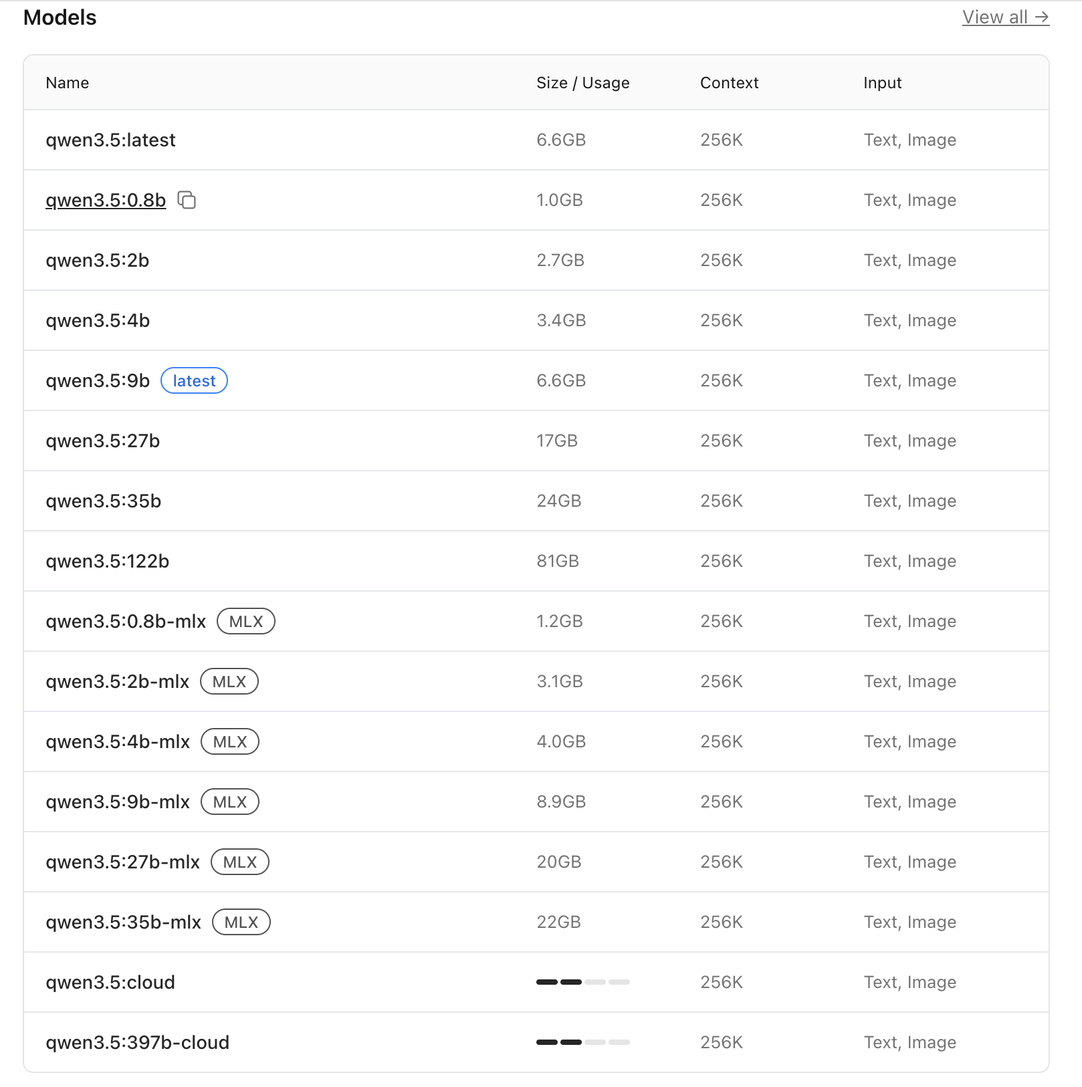Open the qwen3.5:2b-mlx model
This screenshot has height=1087, width=1082.
click(x=118, y=681)
